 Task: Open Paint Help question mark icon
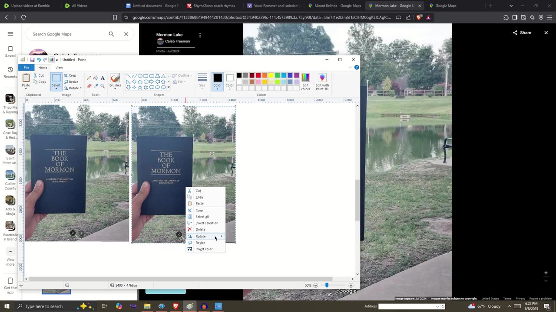[x=357, y=68]
